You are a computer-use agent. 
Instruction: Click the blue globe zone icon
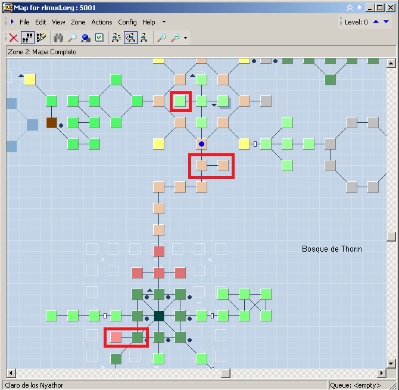[x=86, y=38]
